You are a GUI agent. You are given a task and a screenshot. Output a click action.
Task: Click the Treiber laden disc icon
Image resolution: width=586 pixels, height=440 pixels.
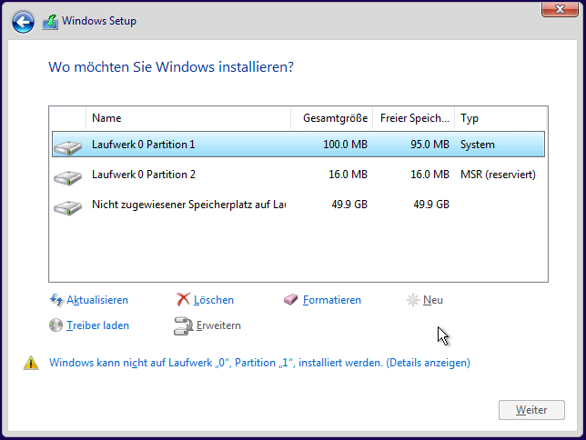[x=56, y=325]
